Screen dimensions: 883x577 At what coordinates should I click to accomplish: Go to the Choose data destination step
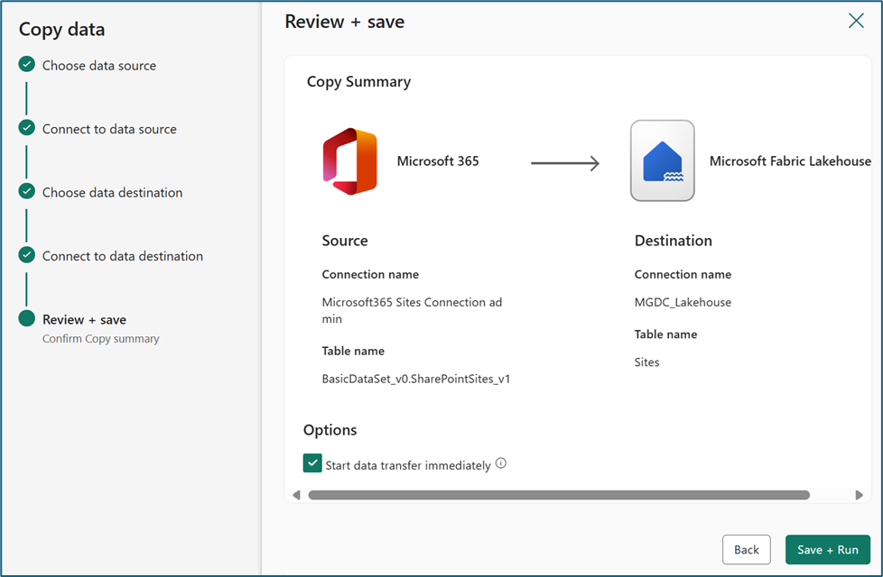(112, 193)
